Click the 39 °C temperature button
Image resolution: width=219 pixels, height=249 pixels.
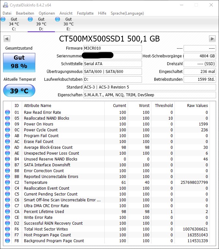point(19,90)
